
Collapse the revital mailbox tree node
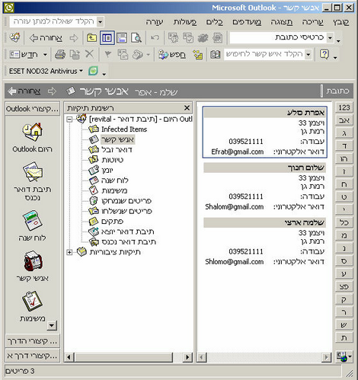point(69,119)
